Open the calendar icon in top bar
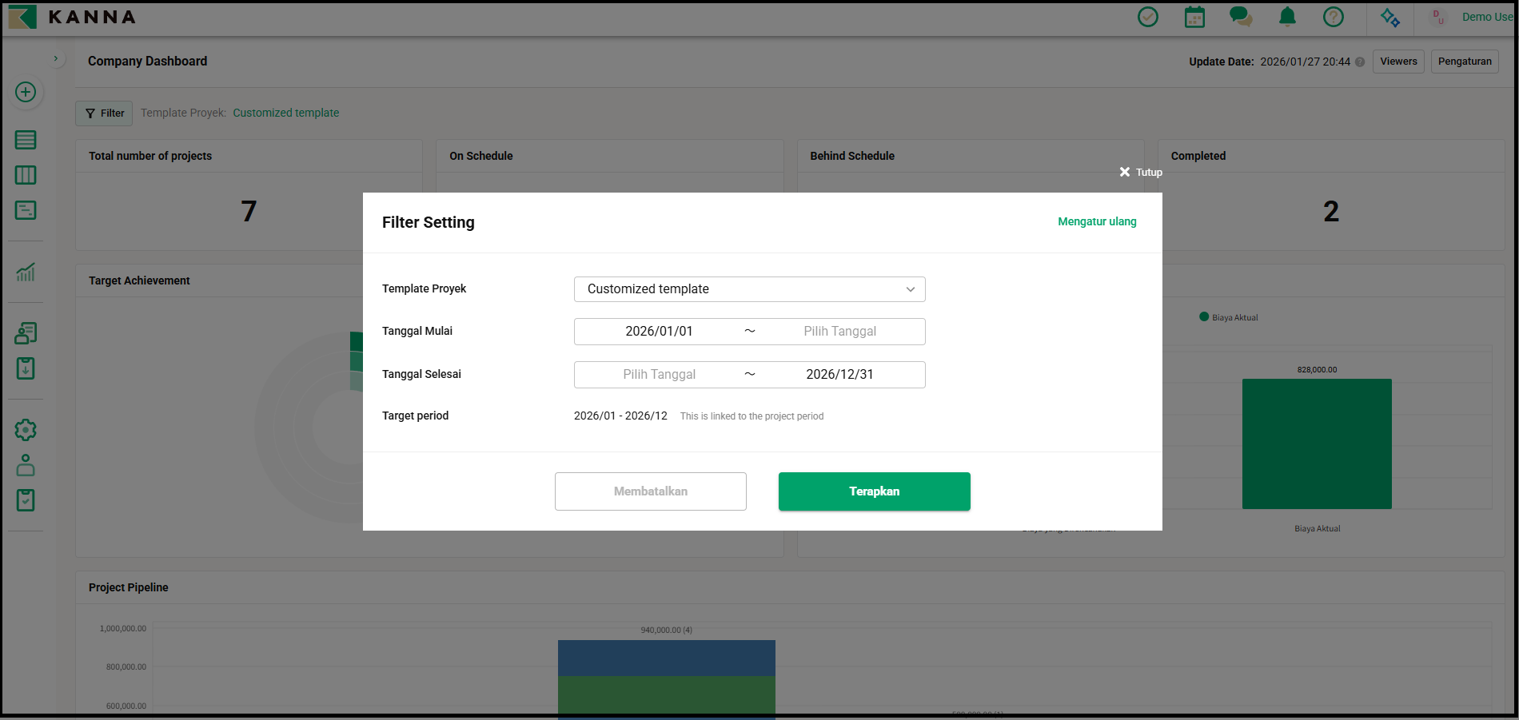This screenshot has height=720, width=1519. point(1194,17)
